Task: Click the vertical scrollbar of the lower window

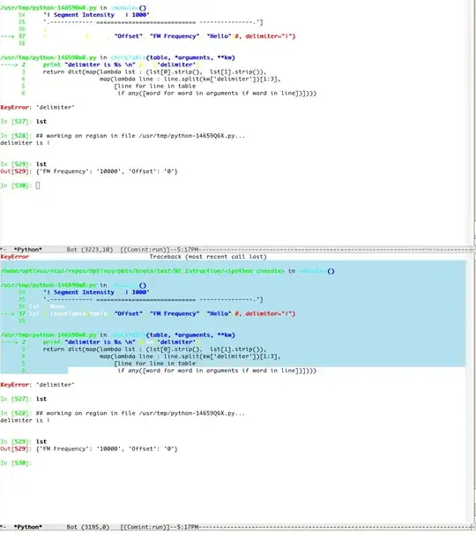Action: pos(474,388)
